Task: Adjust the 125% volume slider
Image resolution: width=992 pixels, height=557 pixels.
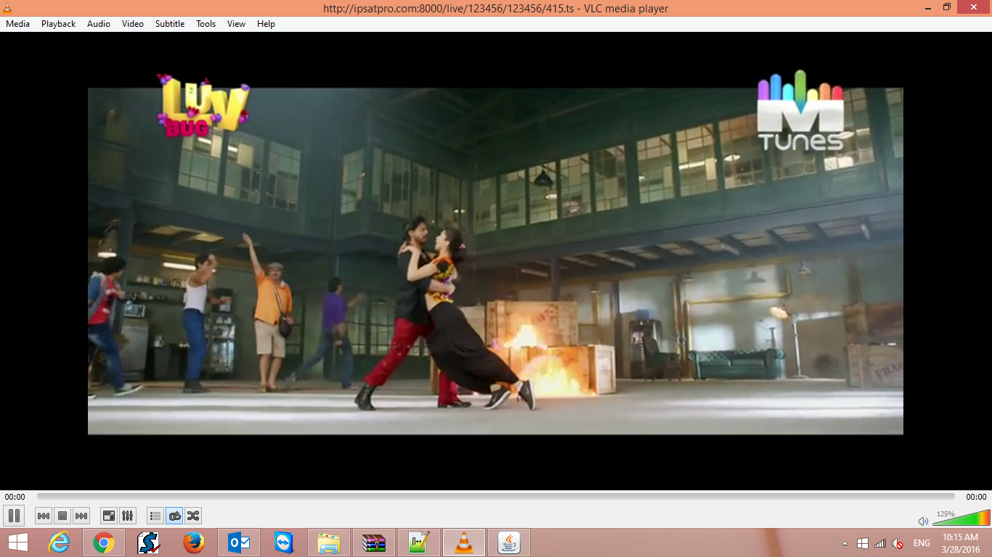Action: pos(961,518)
